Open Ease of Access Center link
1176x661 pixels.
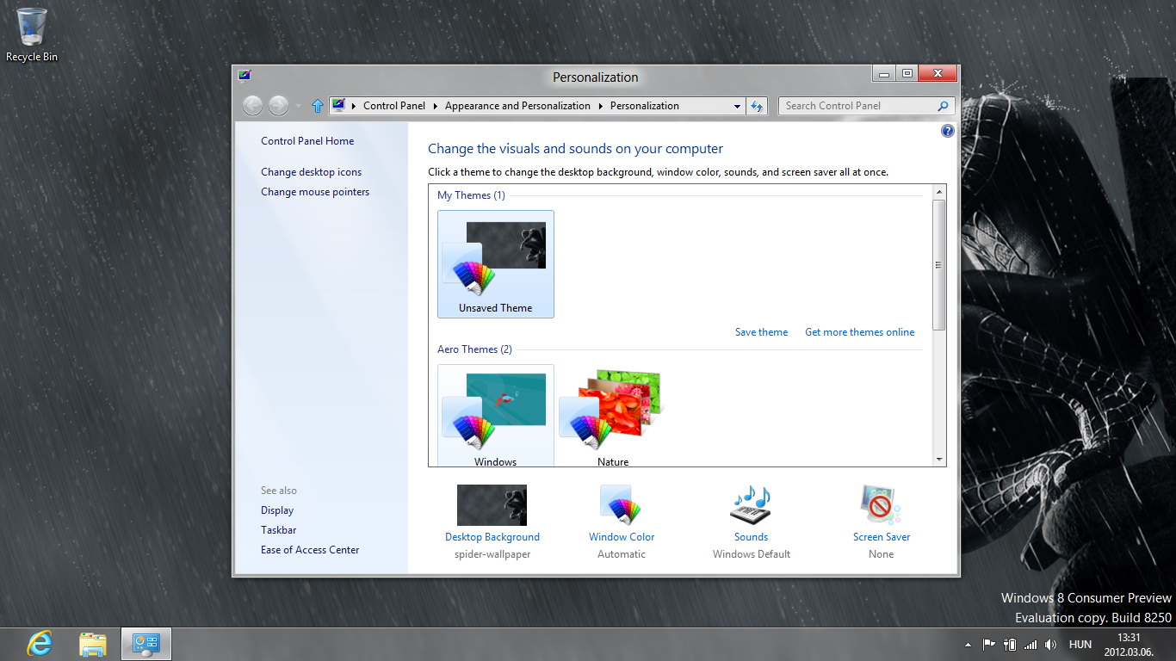click(310, 550)
